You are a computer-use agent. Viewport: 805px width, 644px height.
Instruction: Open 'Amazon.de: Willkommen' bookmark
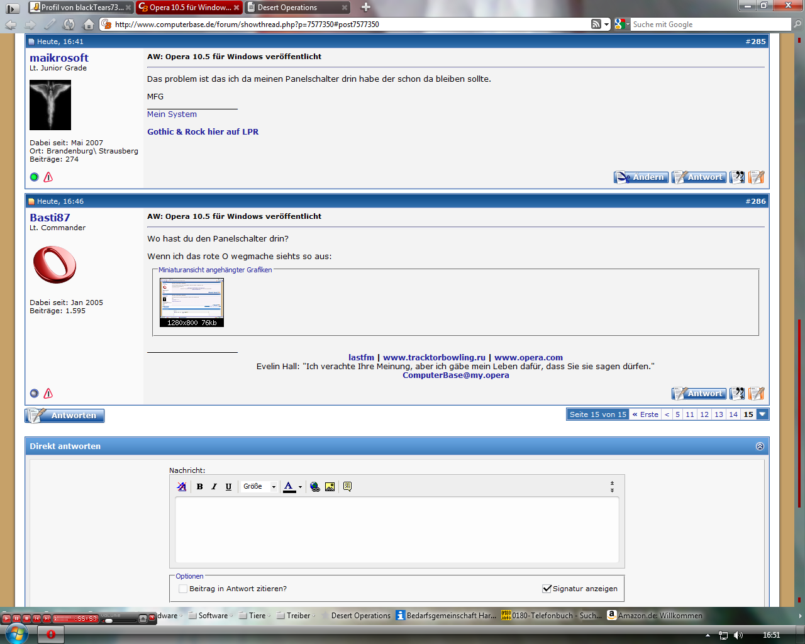tap(655, 616)
